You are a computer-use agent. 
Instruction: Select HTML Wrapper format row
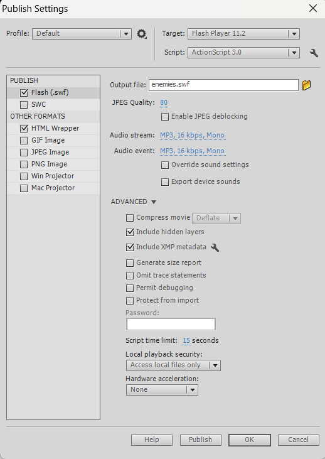(53, 129)
